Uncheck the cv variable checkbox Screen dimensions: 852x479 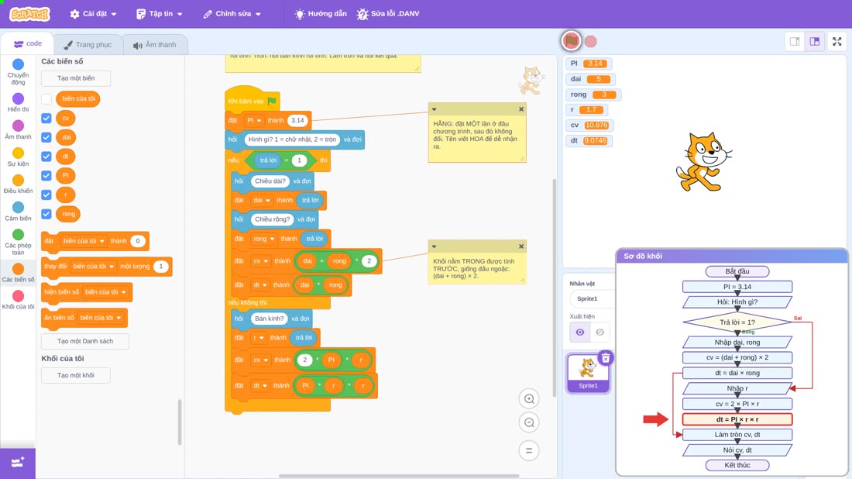pyautogui.click(x=46, y=118)
